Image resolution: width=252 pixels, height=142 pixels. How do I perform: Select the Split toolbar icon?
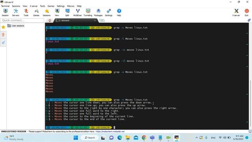pyautogui.click(x=67, y=13)
